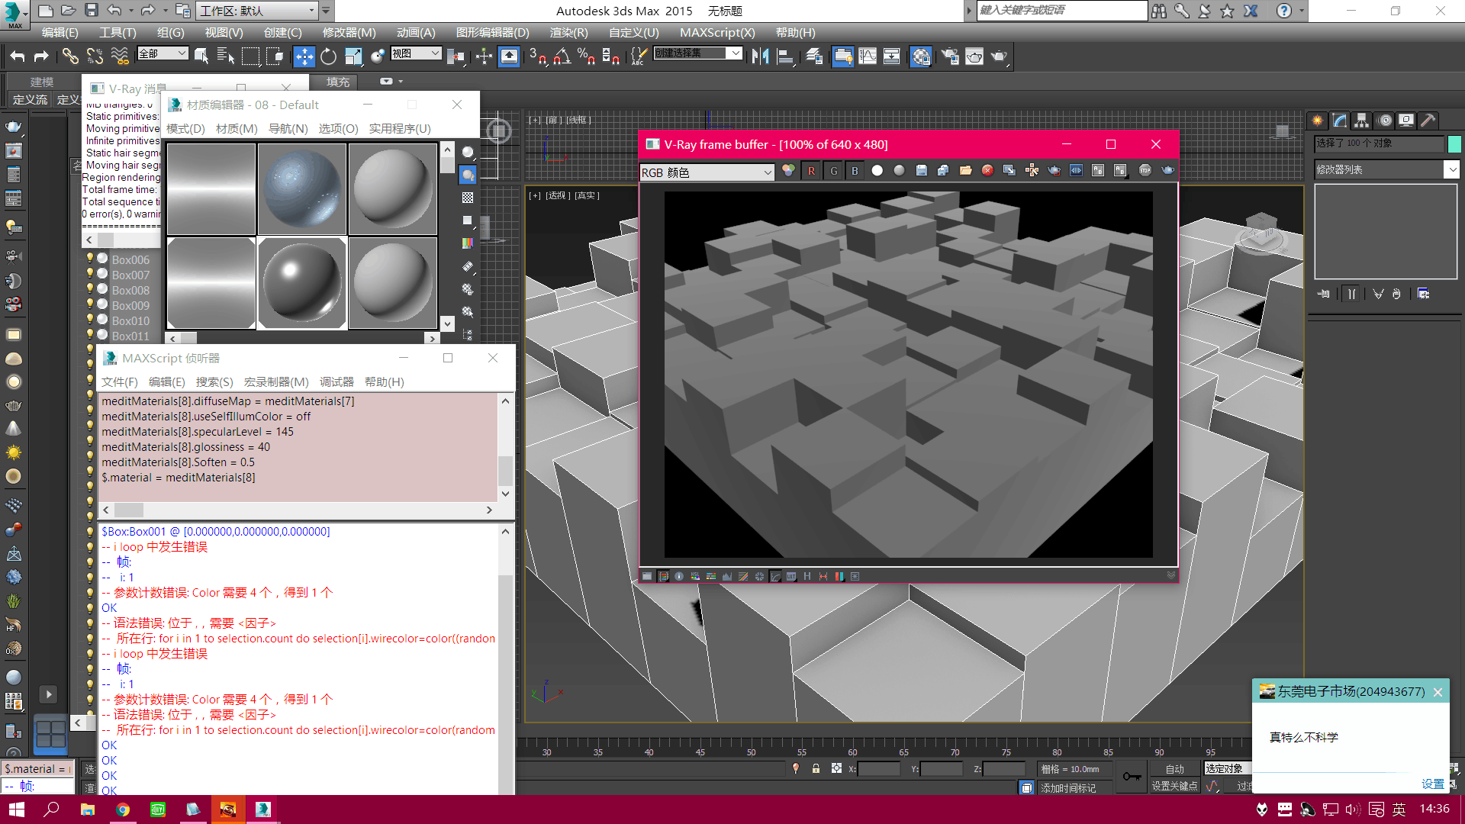
Task: Toggle the blue B channel in frame buffer
Action: point(855,171)
